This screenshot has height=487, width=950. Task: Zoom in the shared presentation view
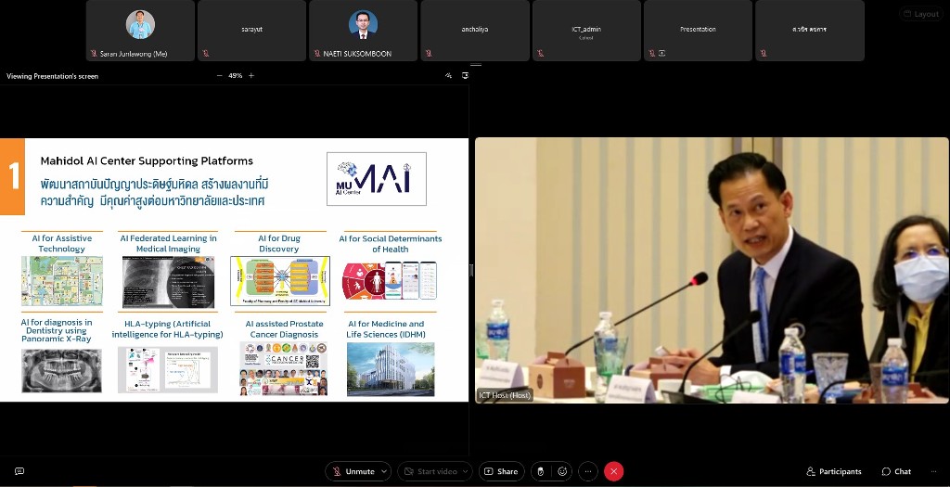point(251,76)
